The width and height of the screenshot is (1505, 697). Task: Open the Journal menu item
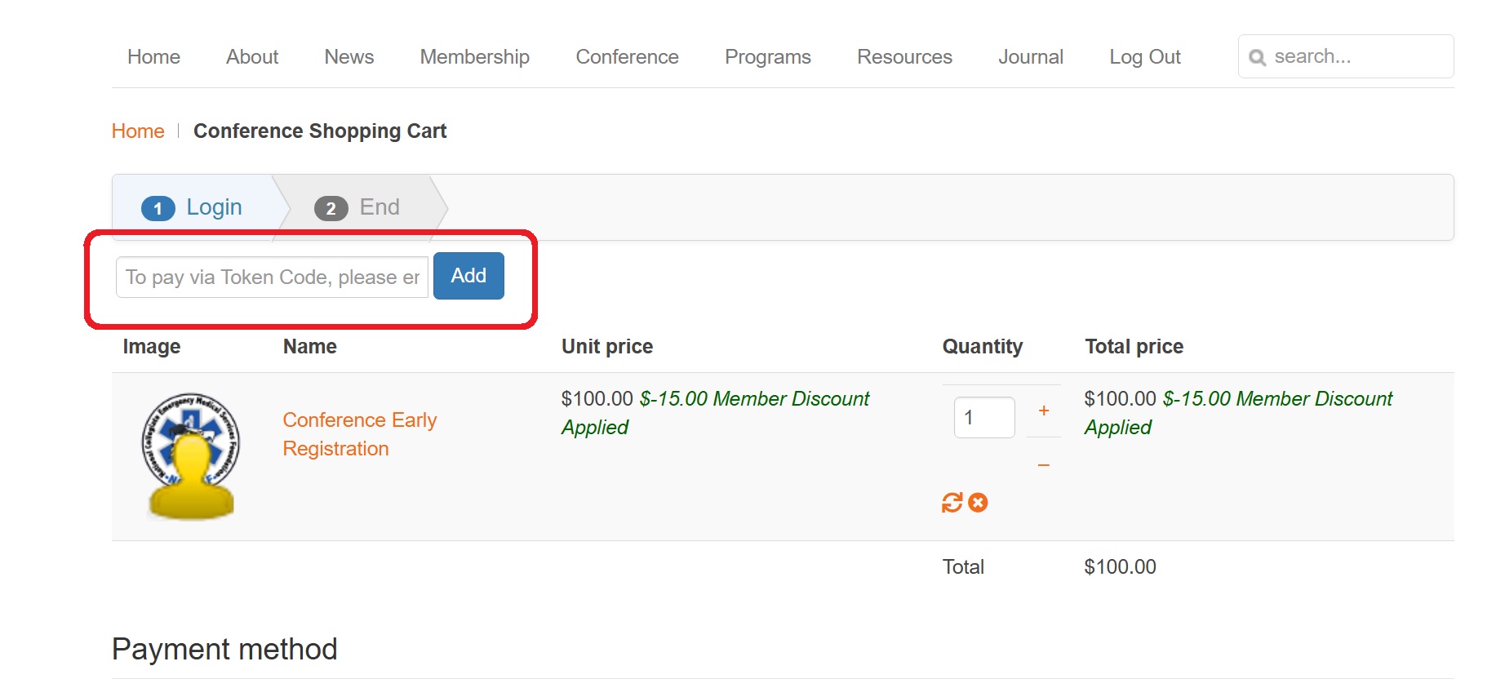[x=1031, y=57]
